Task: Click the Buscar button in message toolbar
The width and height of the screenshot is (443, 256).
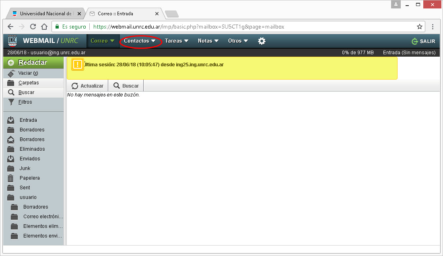Action: [x=126, y=86]
